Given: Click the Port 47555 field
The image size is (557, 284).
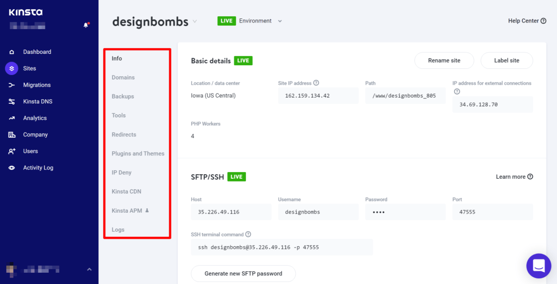Looking at the screenshot, I should pos(493,212).
